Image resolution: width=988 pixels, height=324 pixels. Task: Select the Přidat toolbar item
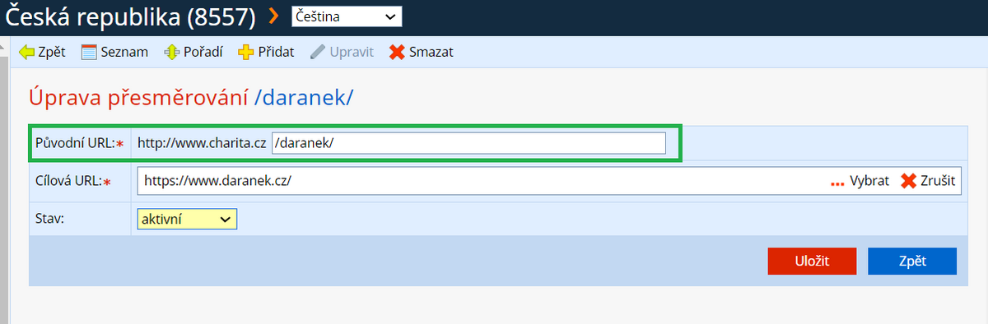tap(276, 52)
